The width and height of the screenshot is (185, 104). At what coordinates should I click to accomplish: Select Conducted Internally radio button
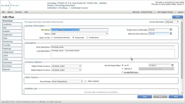(x=52, y=38)
